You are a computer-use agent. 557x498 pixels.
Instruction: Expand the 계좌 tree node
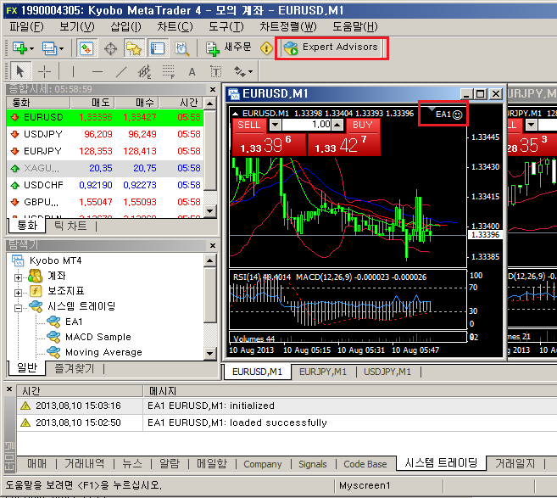tap(18, 277)
